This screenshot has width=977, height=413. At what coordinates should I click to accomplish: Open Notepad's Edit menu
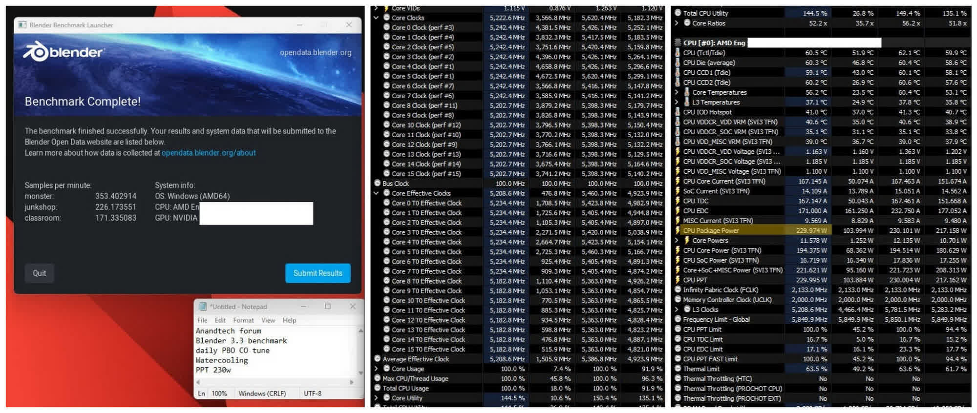pos(220,320)
